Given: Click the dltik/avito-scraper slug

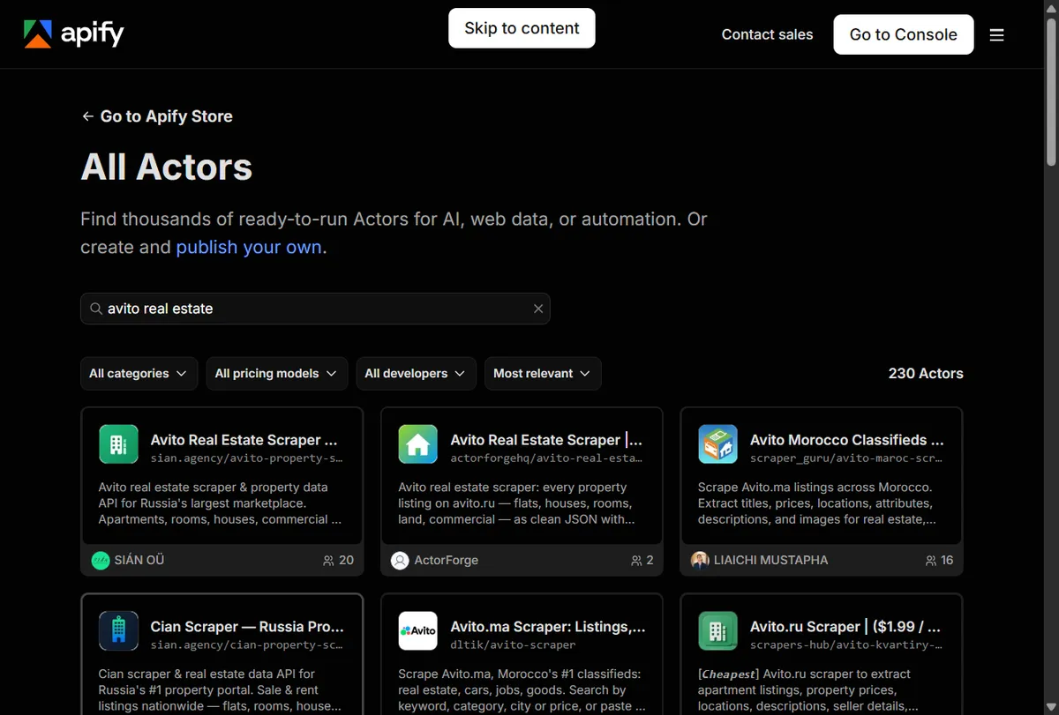Looking at the screenshot, I should point(513,645).
